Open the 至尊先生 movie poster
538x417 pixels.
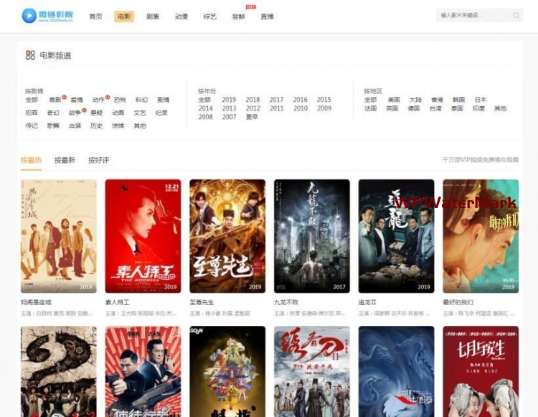[227, 236]
